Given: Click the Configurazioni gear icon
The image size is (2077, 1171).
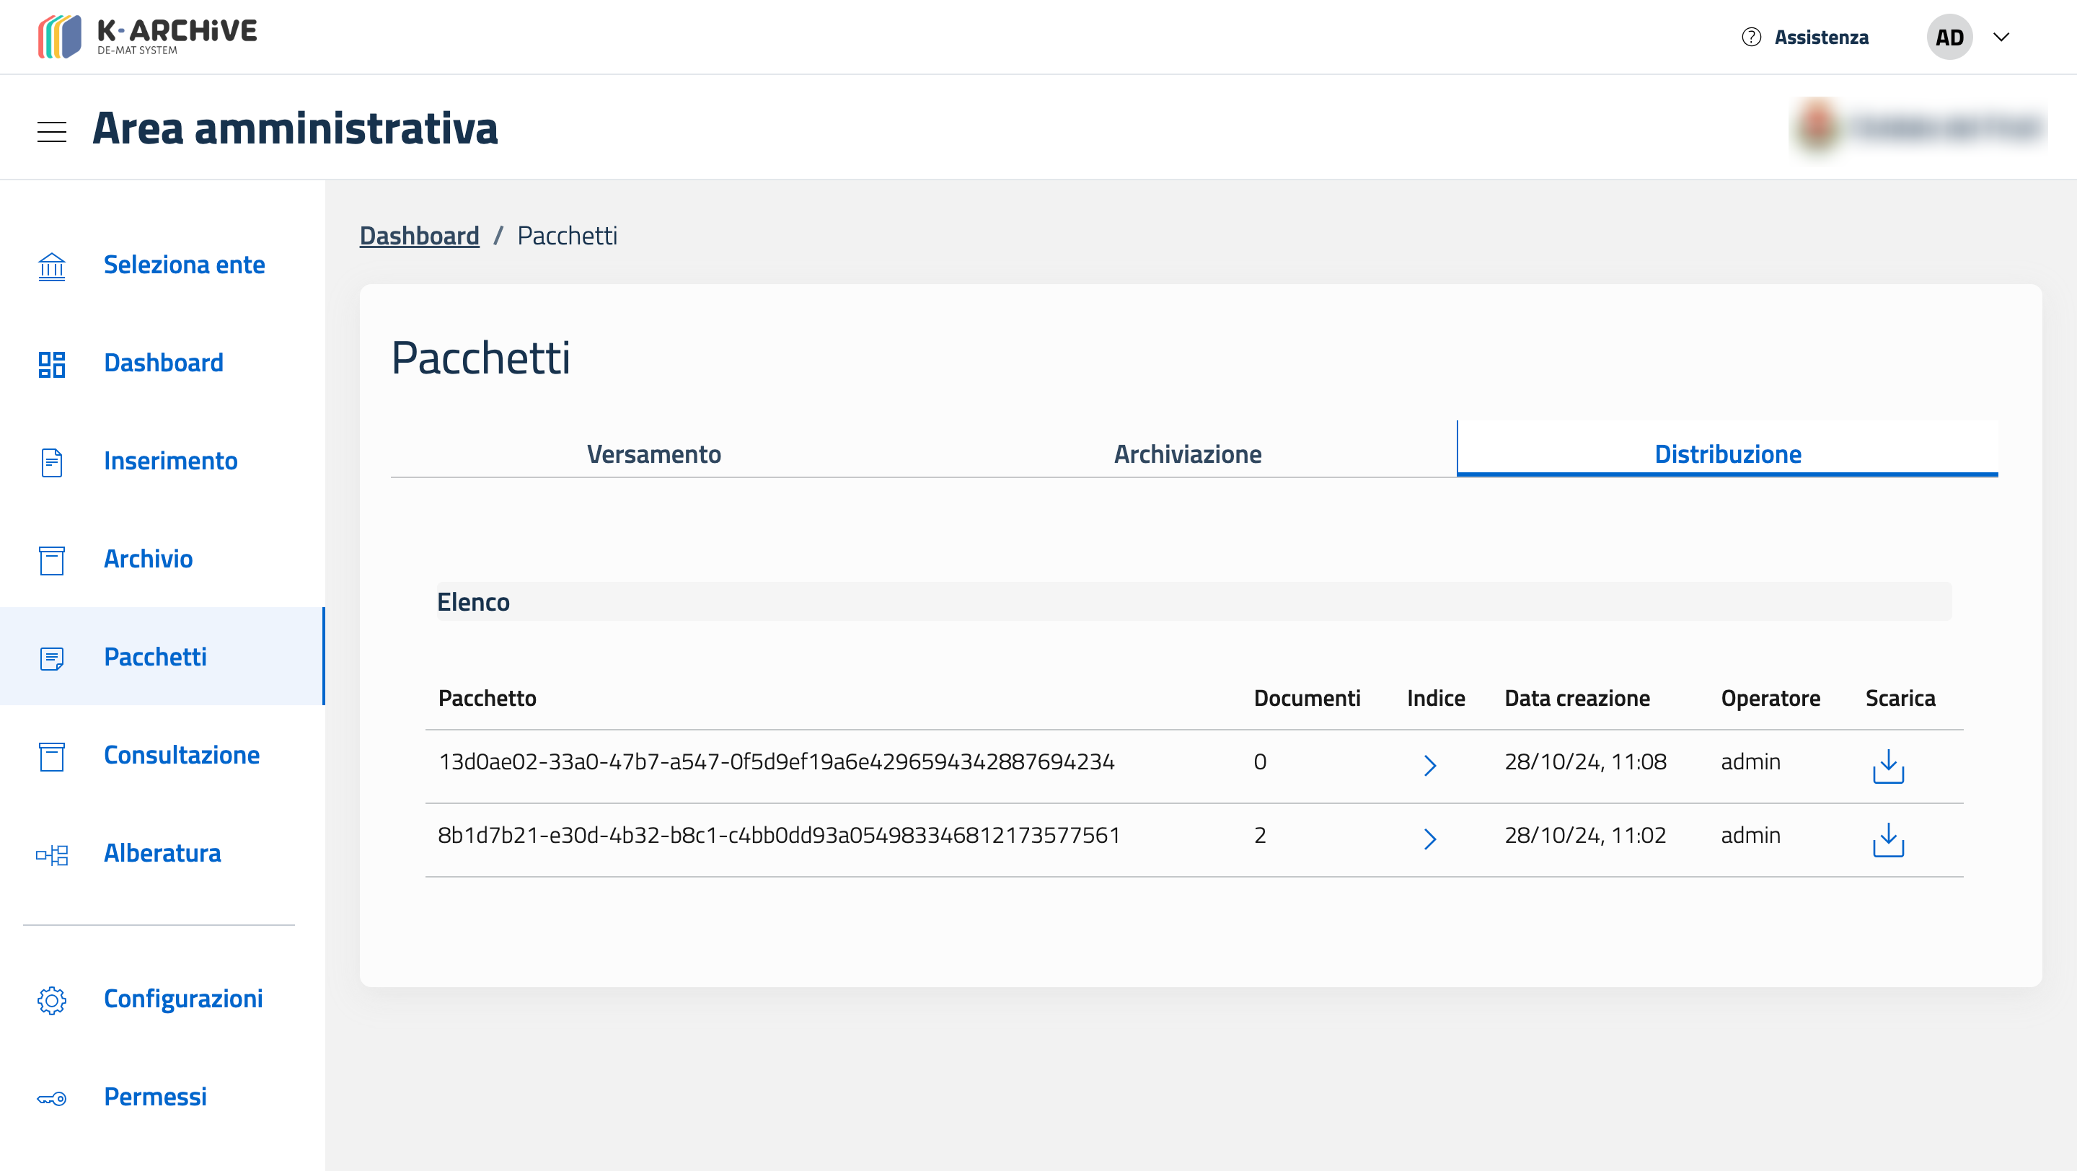Looking at the screenshot, I should click(x=52, y=999).
